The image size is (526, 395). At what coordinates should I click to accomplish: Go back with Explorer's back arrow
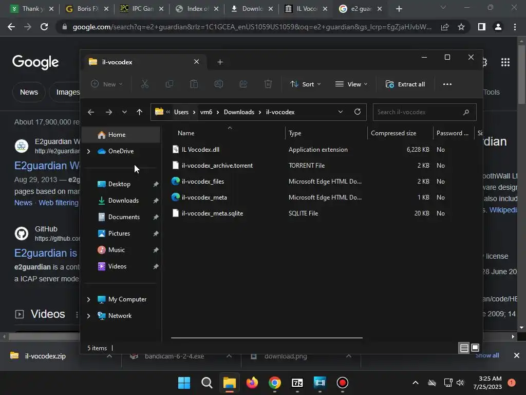91,112
